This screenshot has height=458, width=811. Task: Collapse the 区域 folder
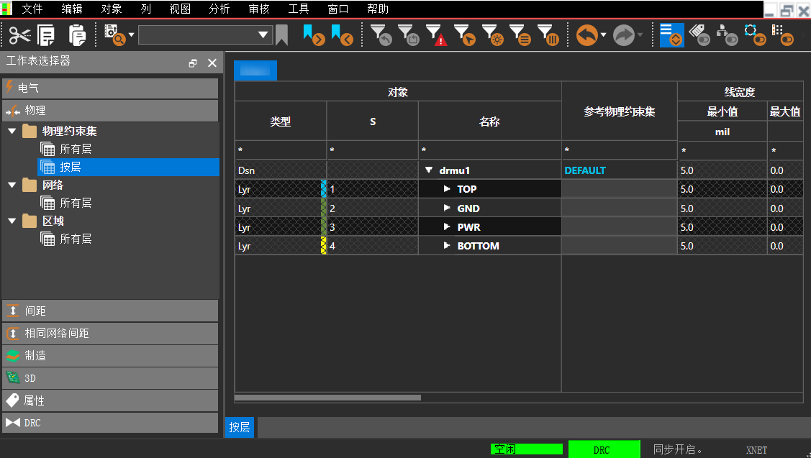[12, 221]
